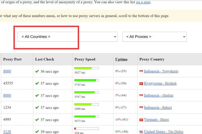This screenshot has width=202, height=134.
Task: Click the Indonesia flag icon beside Madiun
Action: point(141,95)
